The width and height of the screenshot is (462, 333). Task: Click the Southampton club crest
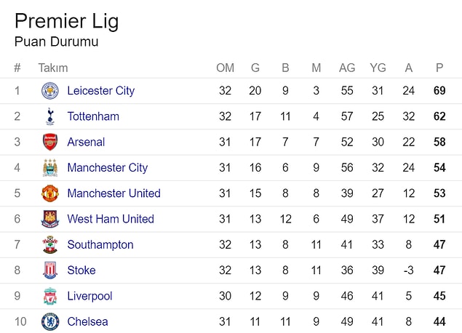pos(50,244)
